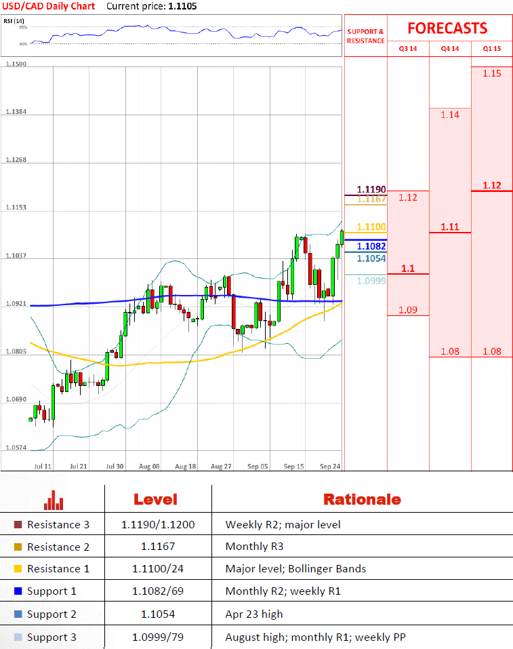This screenshot has width=513, height=649.
Task: Click the 1.1500 y-axis price label
Action: tap(16, 64)
